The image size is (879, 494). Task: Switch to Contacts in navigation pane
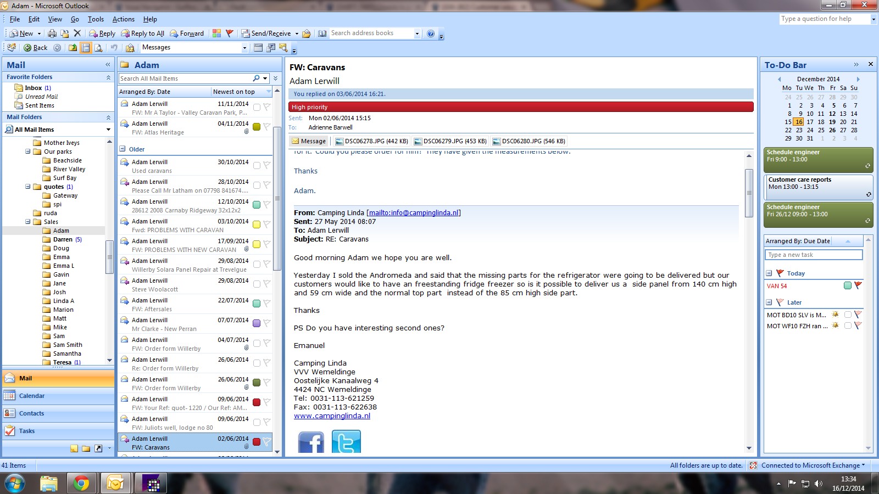click(58, 413)
